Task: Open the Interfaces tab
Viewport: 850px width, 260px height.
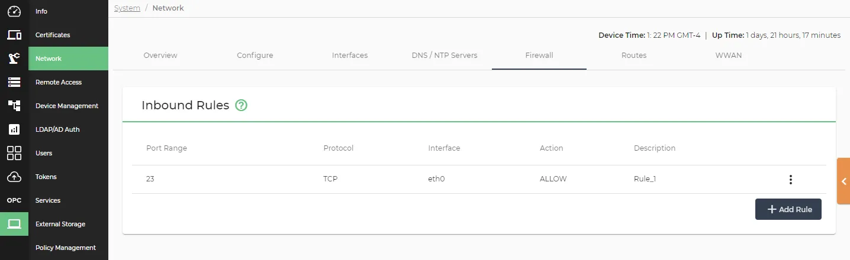Action: (350, 56)
